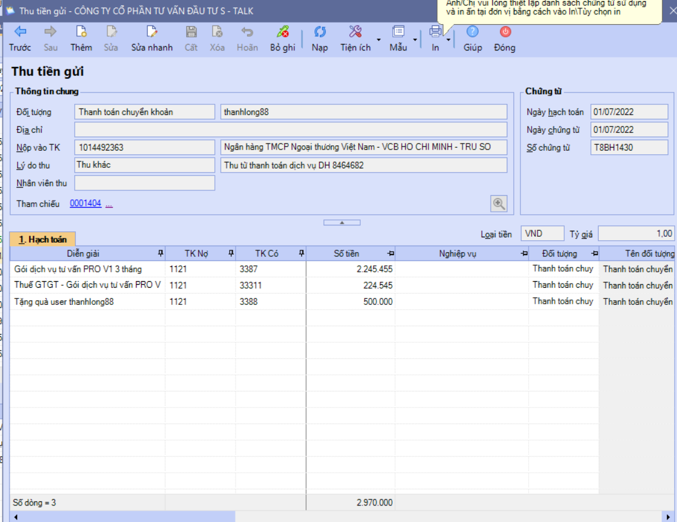Click the Địa chỉ address field
Viewport: 677px width, 522px height.
(x=291, y=129)
